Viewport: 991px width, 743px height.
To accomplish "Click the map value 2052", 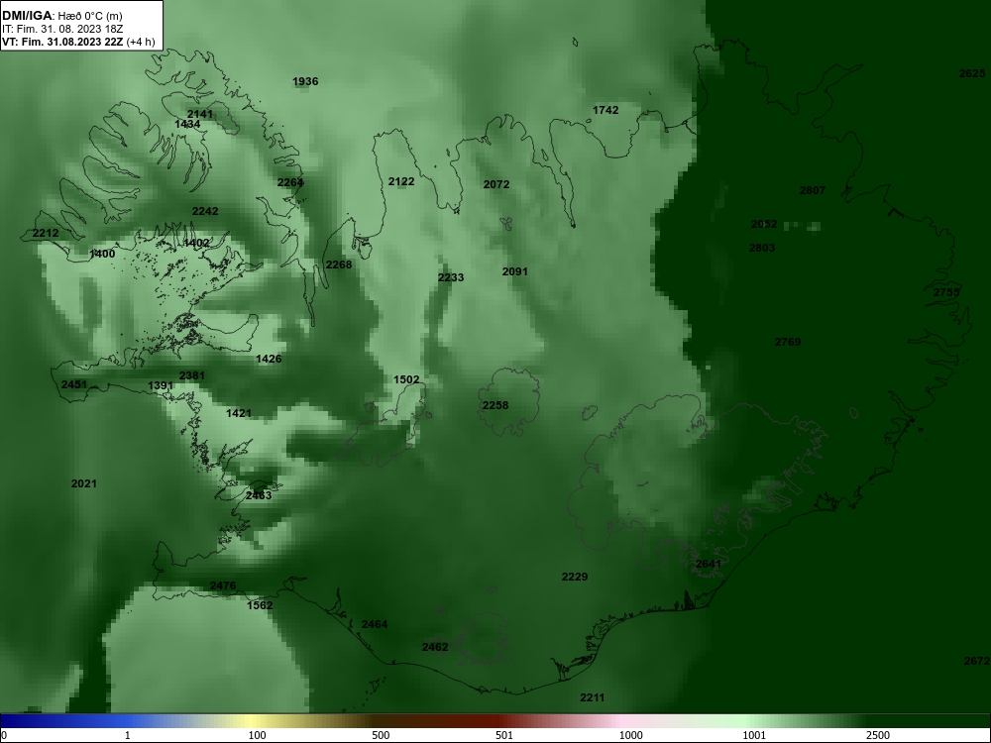I will point(764,224).
